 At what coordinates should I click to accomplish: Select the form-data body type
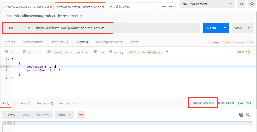[x=24, y=51]
